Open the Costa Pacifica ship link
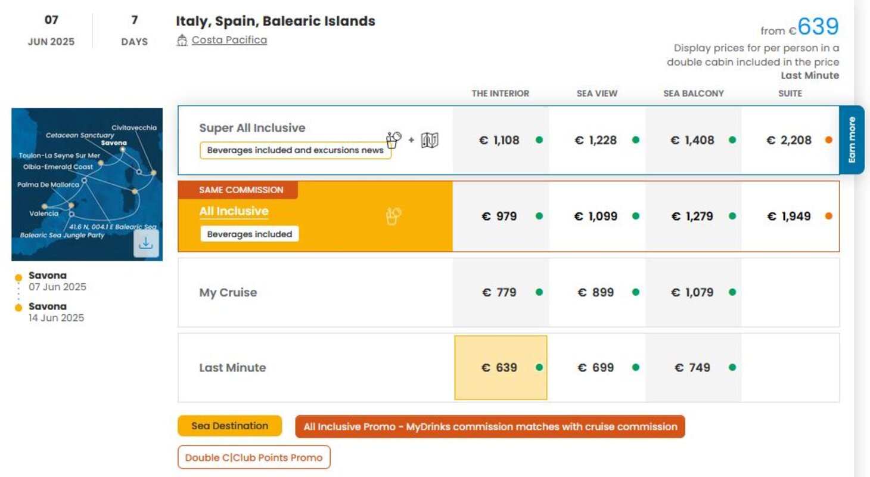870x477 pixels. (x=229, y=40)
